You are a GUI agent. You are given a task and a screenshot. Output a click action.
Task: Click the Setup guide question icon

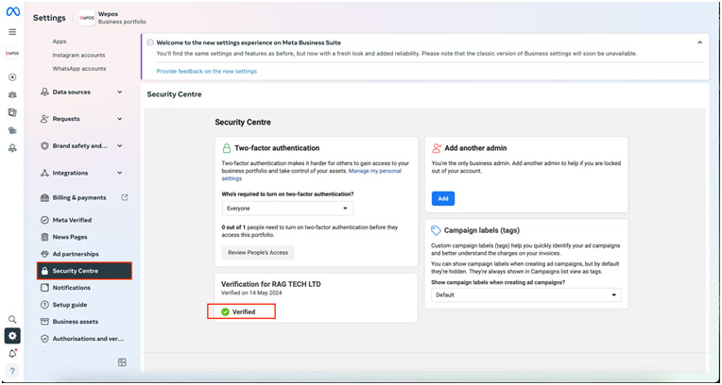(x=44, y=305)
